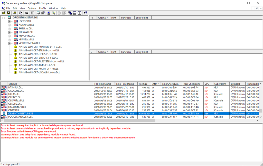Open the System Information computer icon

(x=49, y=13)
